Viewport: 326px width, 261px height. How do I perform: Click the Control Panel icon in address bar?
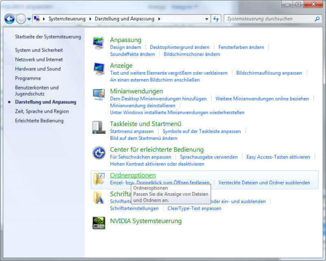tap(37, 19)
